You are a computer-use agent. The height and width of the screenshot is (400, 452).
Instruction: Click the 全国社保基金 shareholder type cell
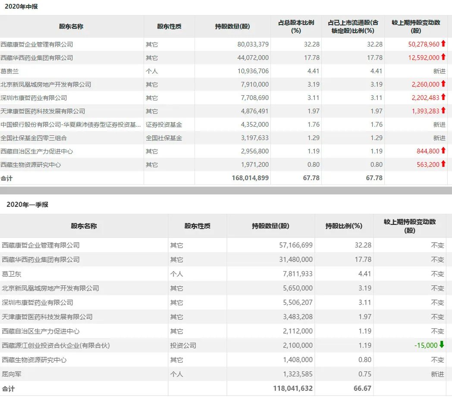pos(164,138)
